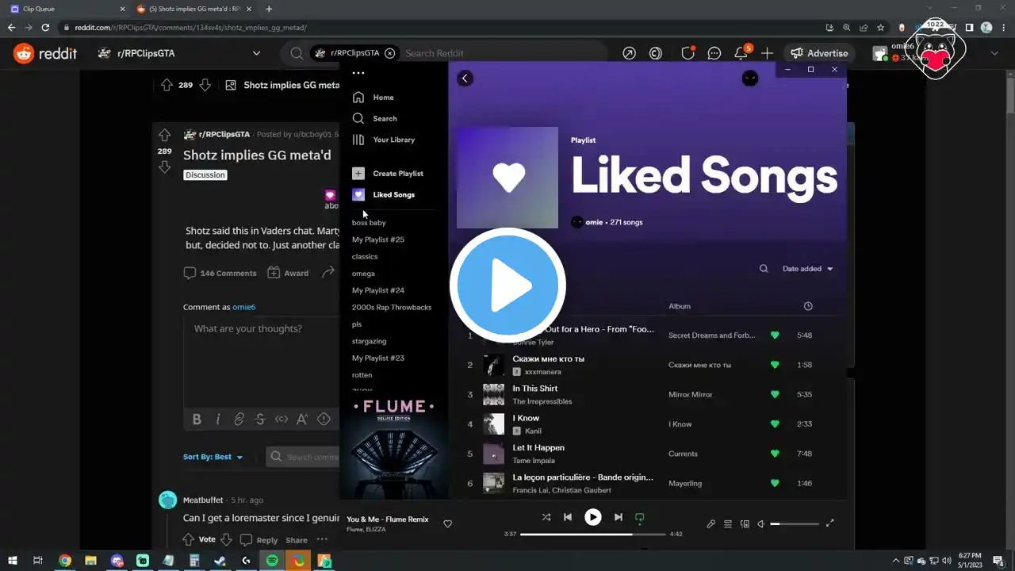1015x571 pixels.
Task: Unlike the song I Know
Action: coord(775,424)
